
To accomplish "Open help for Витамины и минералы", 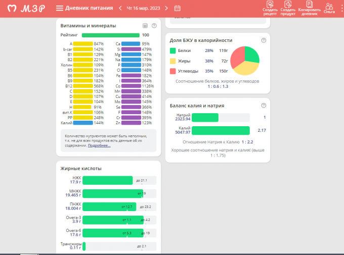I will point(154,26).
